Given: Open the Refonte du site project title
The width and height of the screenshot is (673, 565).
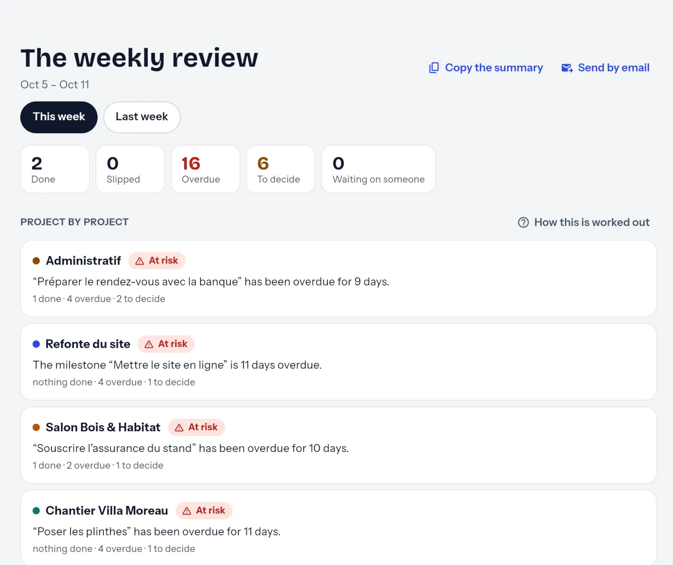Looking at the screenshot, I should 88,344.
